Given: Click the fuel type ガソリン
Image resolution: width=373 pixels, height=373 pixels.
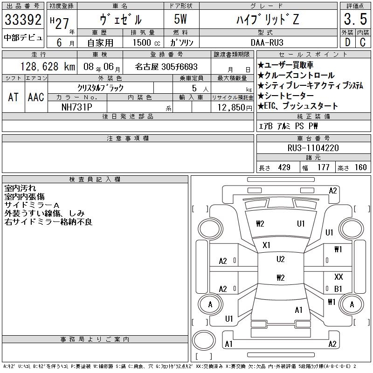Looking at the screenshot, I should [181, 42].
